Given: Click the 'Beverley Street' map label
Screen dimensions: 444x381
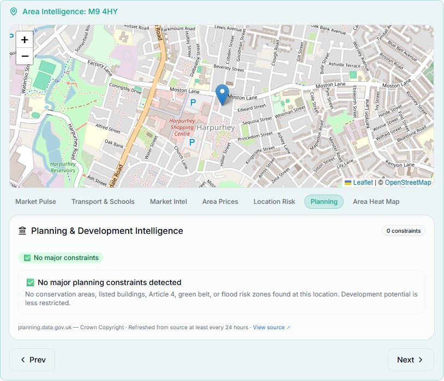Looking at the screenshot, I should [229, 68].
